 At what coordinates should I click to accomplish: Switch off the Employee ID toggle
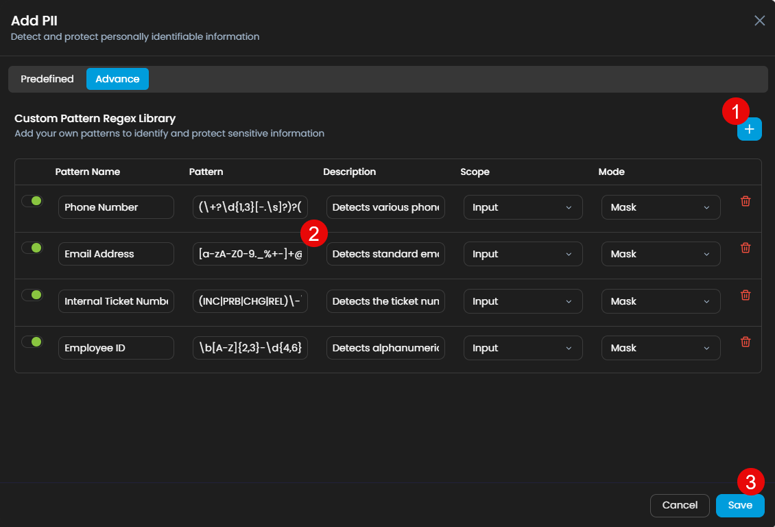coord(32,342)
